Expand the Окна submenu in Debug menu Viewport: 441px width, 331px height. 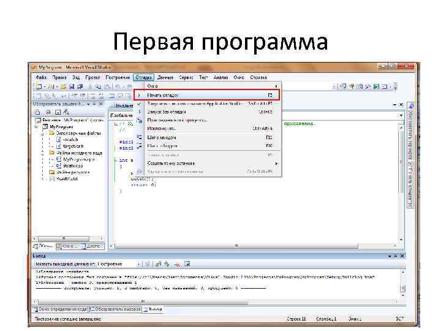click(209, 86)
